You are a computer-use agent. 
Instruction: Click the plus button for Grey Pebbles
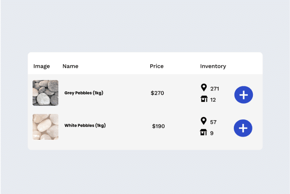[243, 95]
